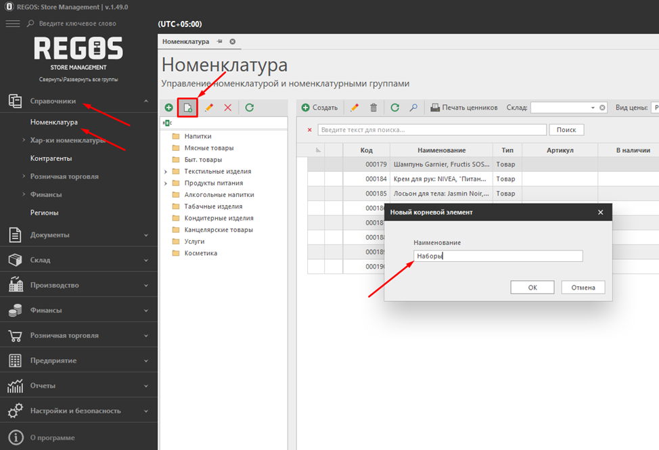This screenshot has height=450, width=659.
Task: Click the trash icon in the item toolbar
Action: coord(372,107)
